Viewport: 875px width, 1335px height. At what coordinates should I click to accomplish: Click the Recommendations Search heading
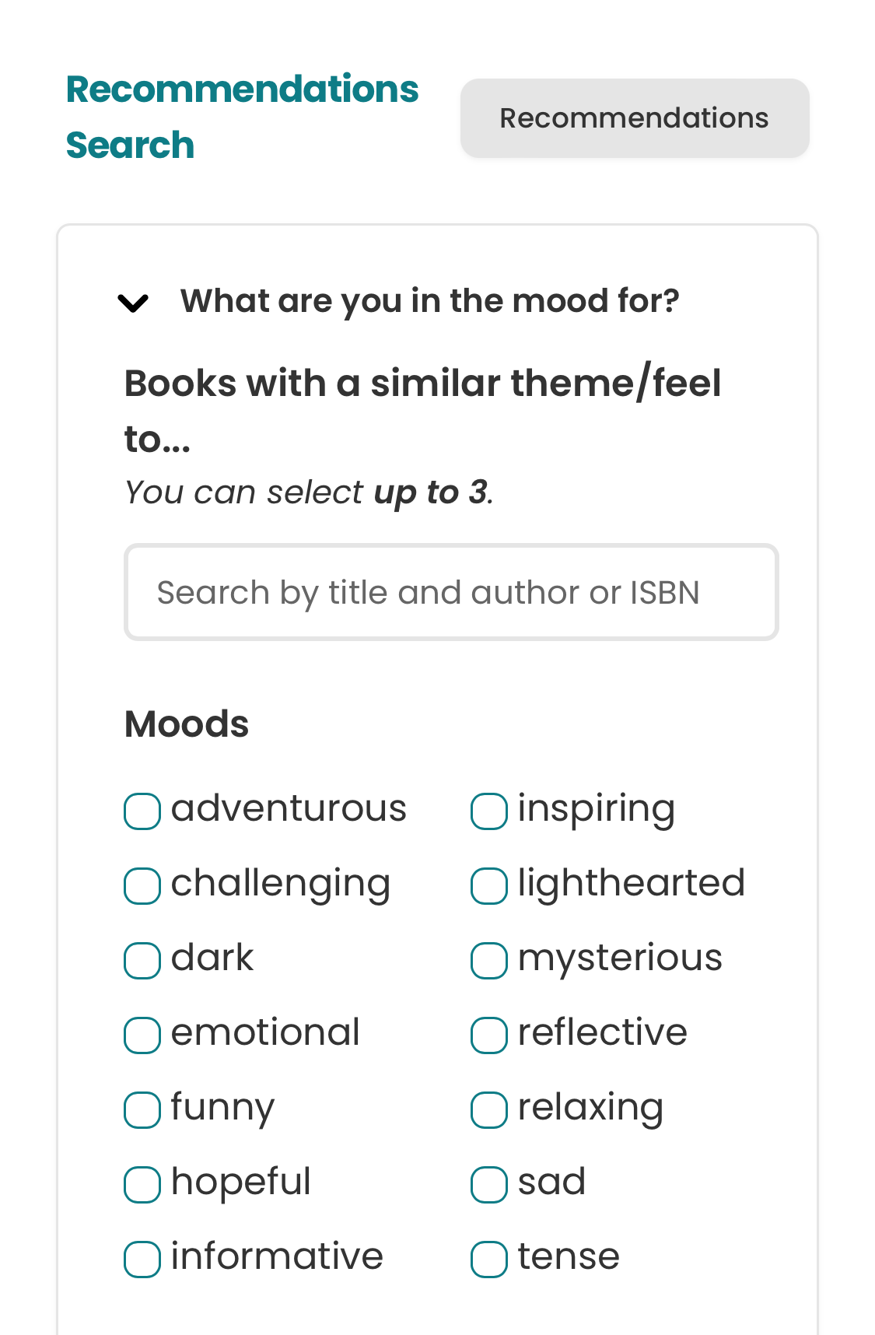click(242, 115)
